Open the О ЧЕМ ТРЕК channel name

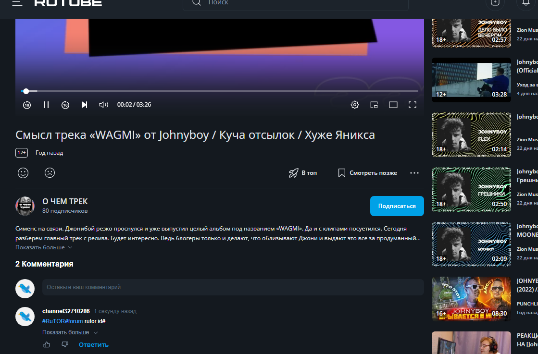pyautogui.click(x=65, y=202)
